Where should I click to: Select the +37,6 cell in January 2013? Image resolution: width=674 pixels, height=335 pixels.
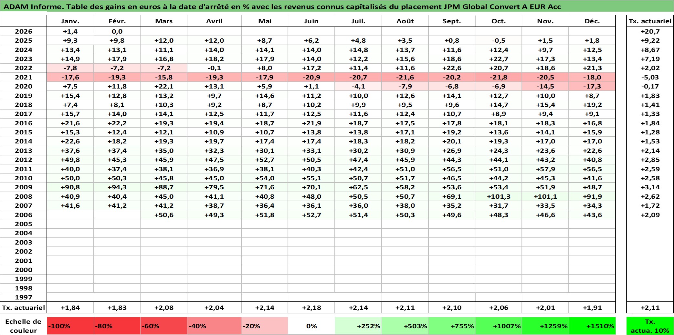point(70,151)
